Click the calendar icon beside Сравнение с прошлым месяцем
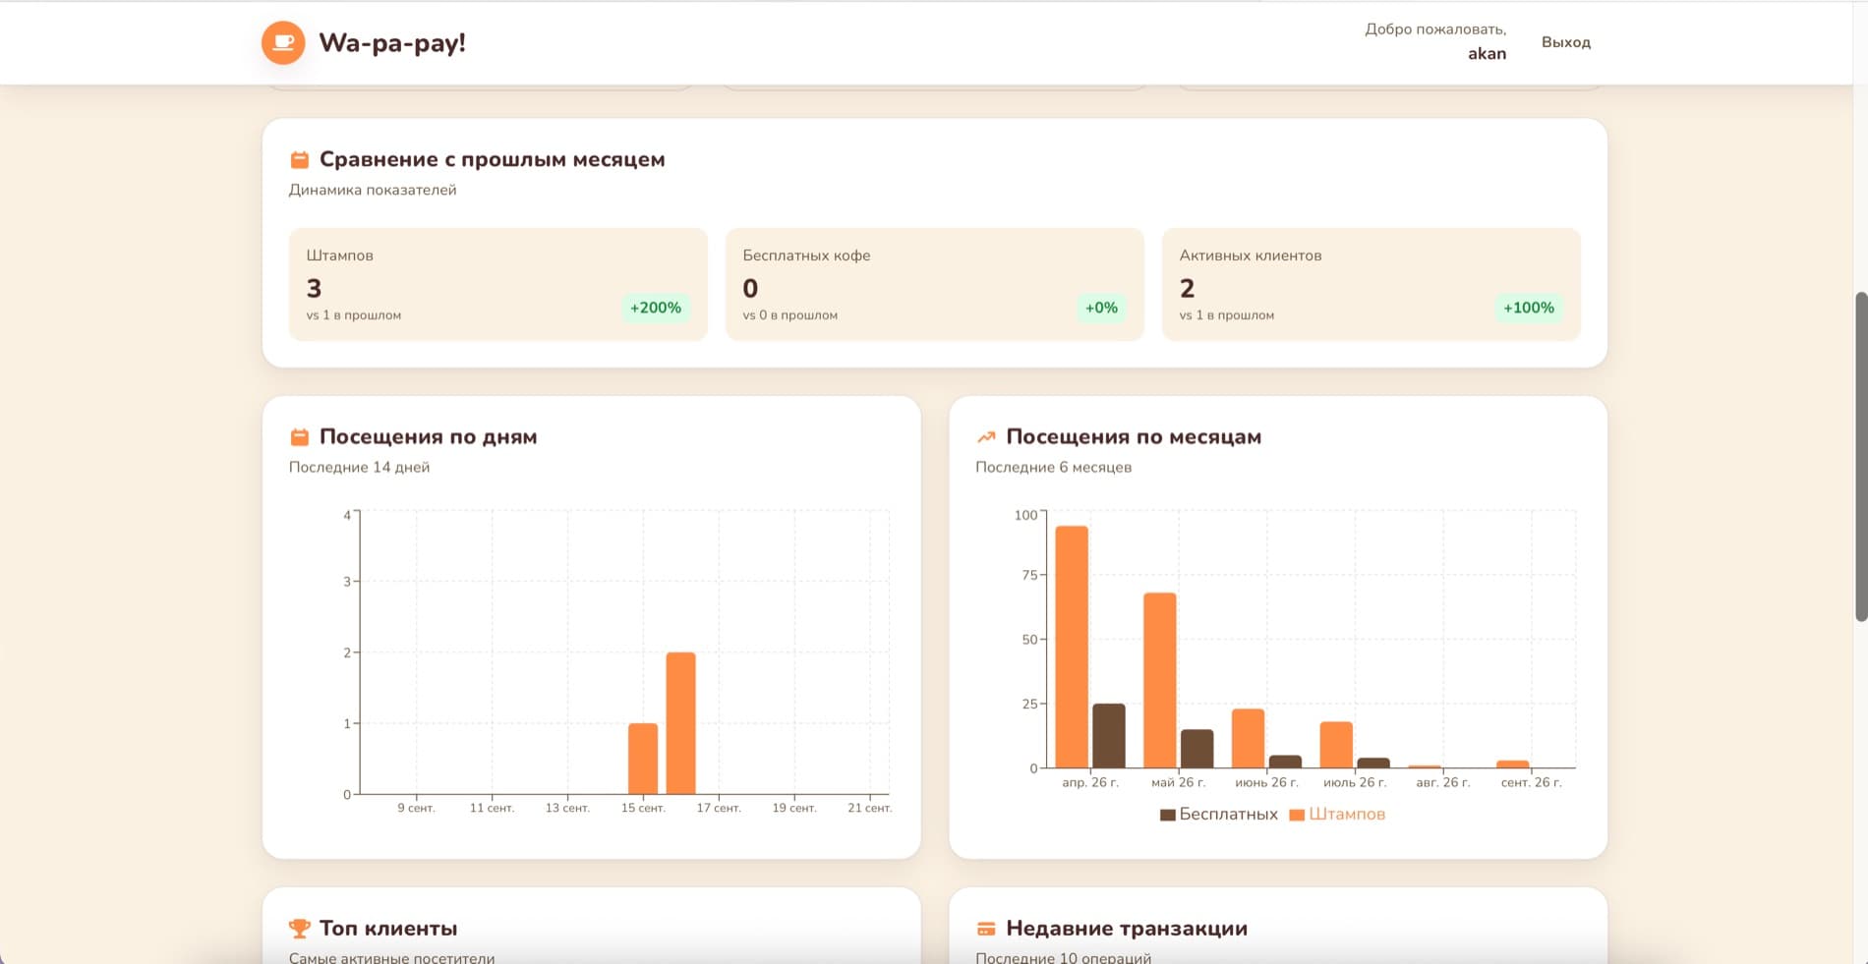 [300, 159]
